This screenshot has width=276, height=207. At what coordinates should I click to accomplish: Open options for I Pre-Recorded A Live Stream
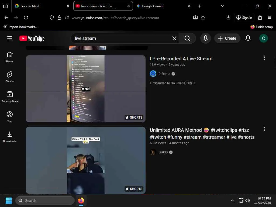point(264,58)
